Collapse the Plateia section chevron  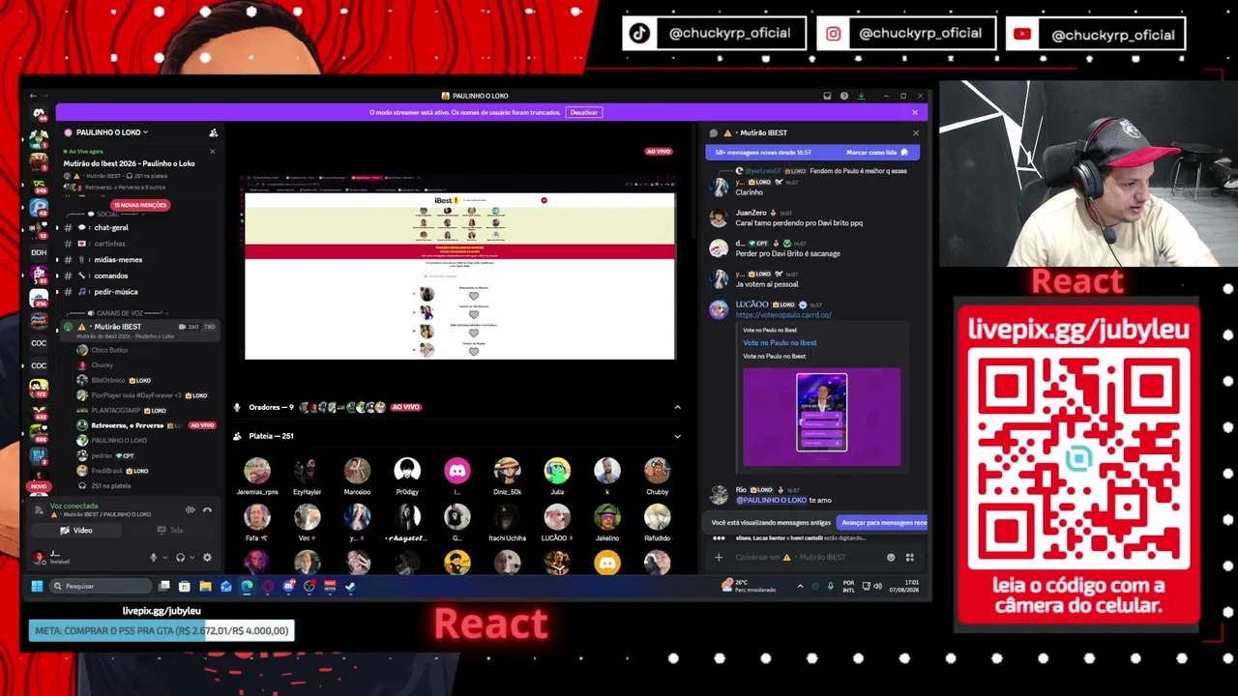tap(677, 436)
